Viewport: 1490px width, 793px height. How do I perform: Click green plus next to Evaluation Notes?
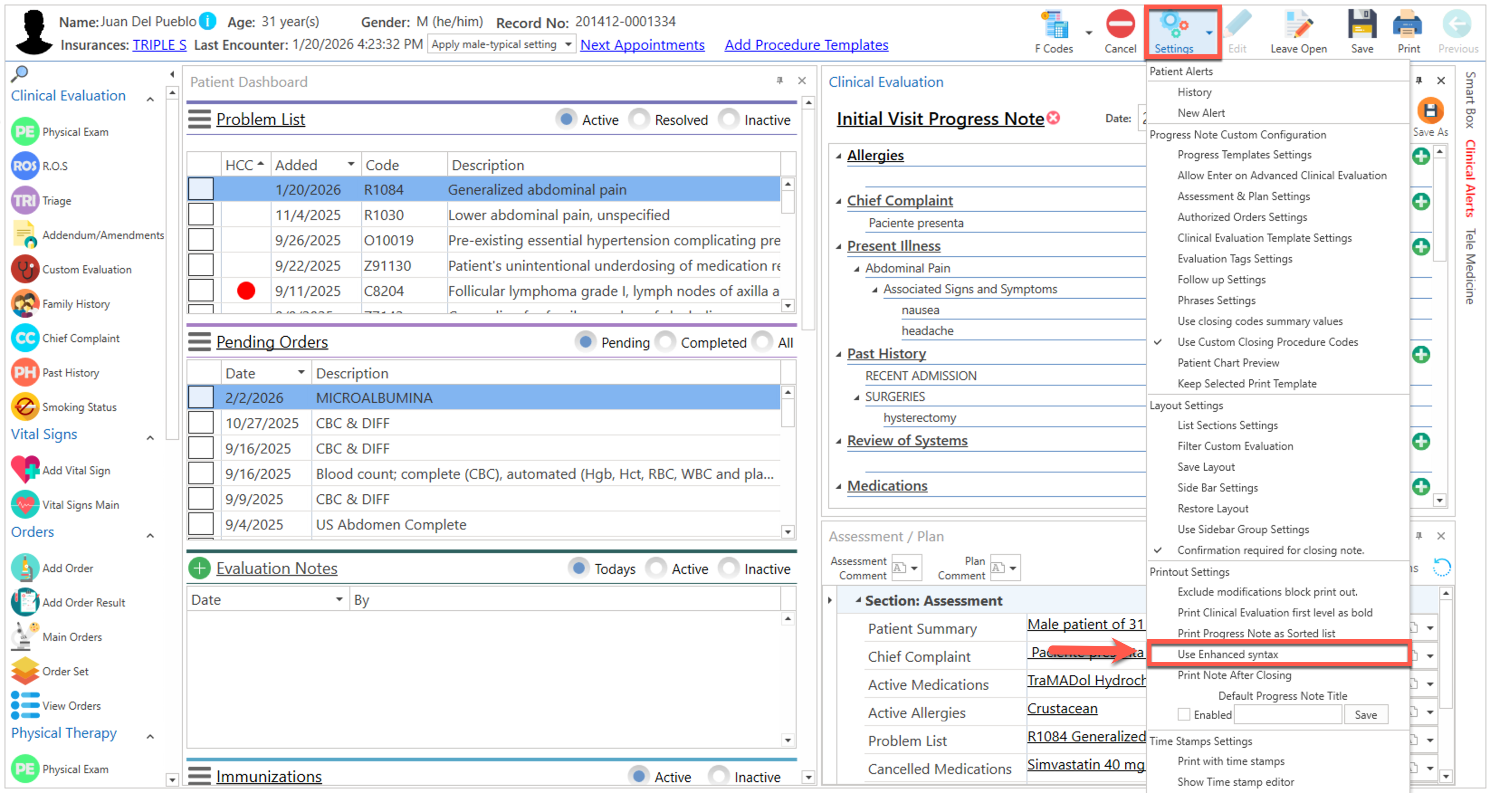(x=200, y=568)
